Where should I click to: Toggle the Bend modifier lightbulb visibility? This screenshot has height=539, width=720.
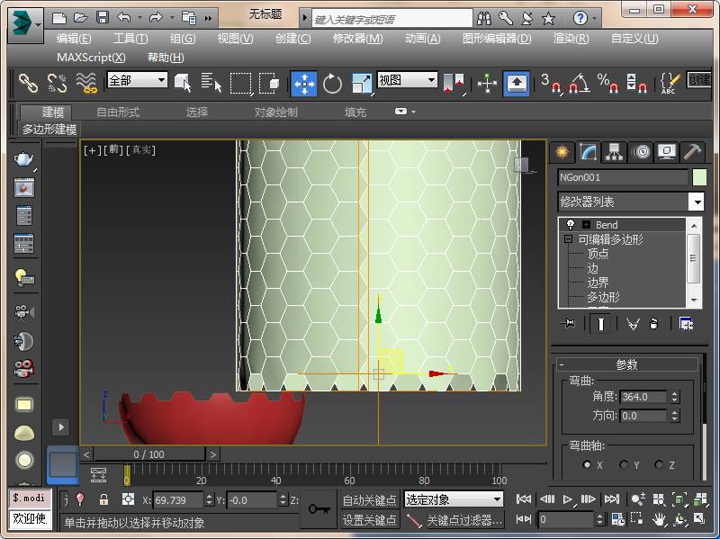(x=571, y=224)
